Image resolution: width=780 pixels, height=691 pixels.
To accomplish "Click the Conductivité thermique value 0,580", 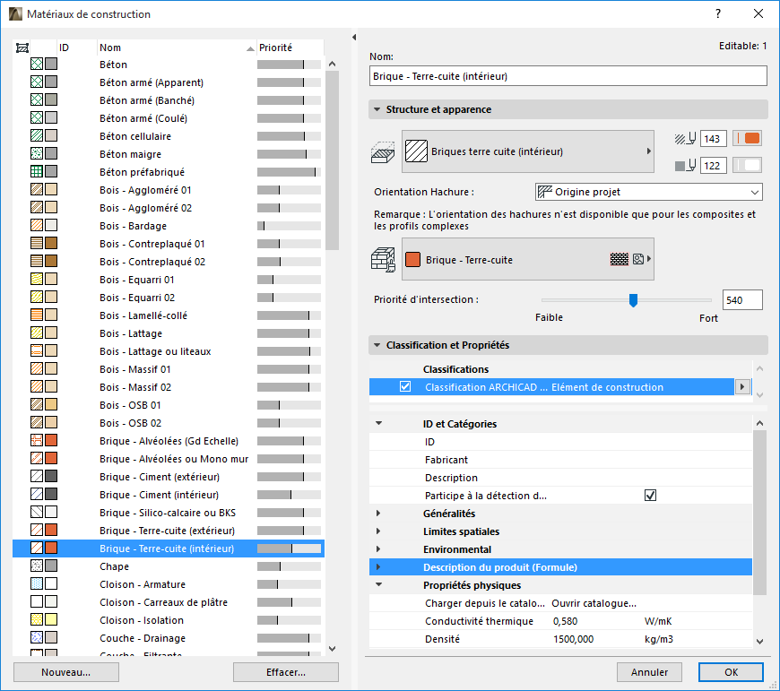I will [565, 621].
